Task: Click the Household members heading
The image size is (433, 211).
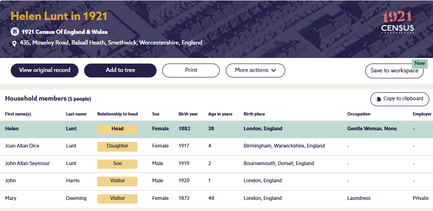Action: [48, 99]
